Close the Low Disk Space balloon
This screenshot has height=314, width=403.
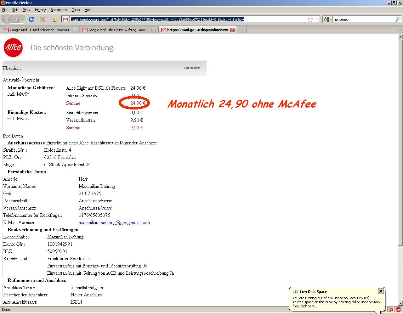click(381, 291)
